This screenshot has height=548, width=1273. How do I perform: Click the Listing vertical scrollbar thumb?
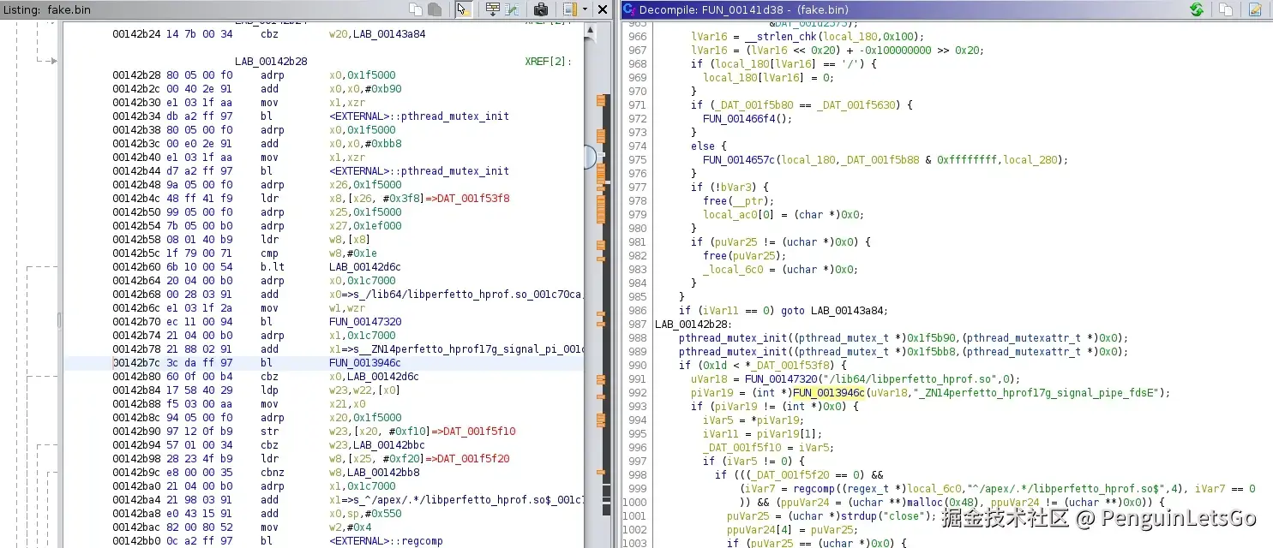tap(590, 157)
